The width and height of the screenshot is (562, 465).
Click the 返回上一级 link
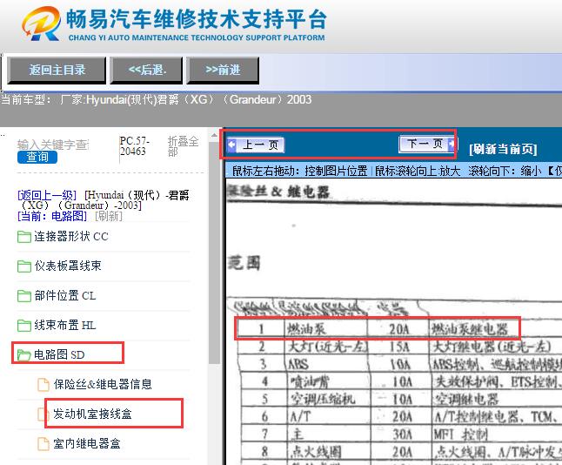[x=47, y=195]
